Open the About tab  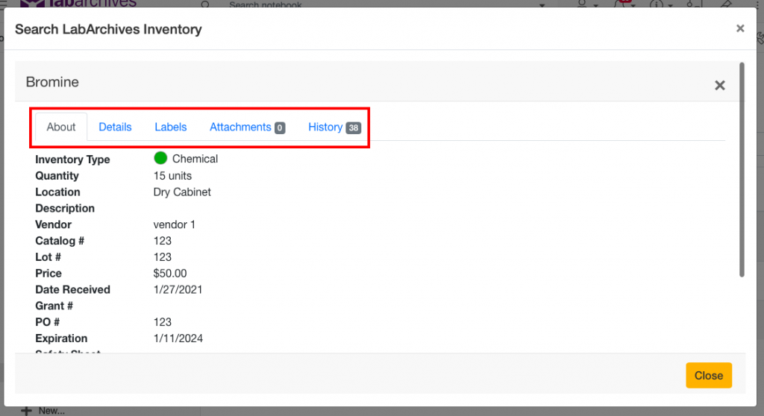pos(61,127)
